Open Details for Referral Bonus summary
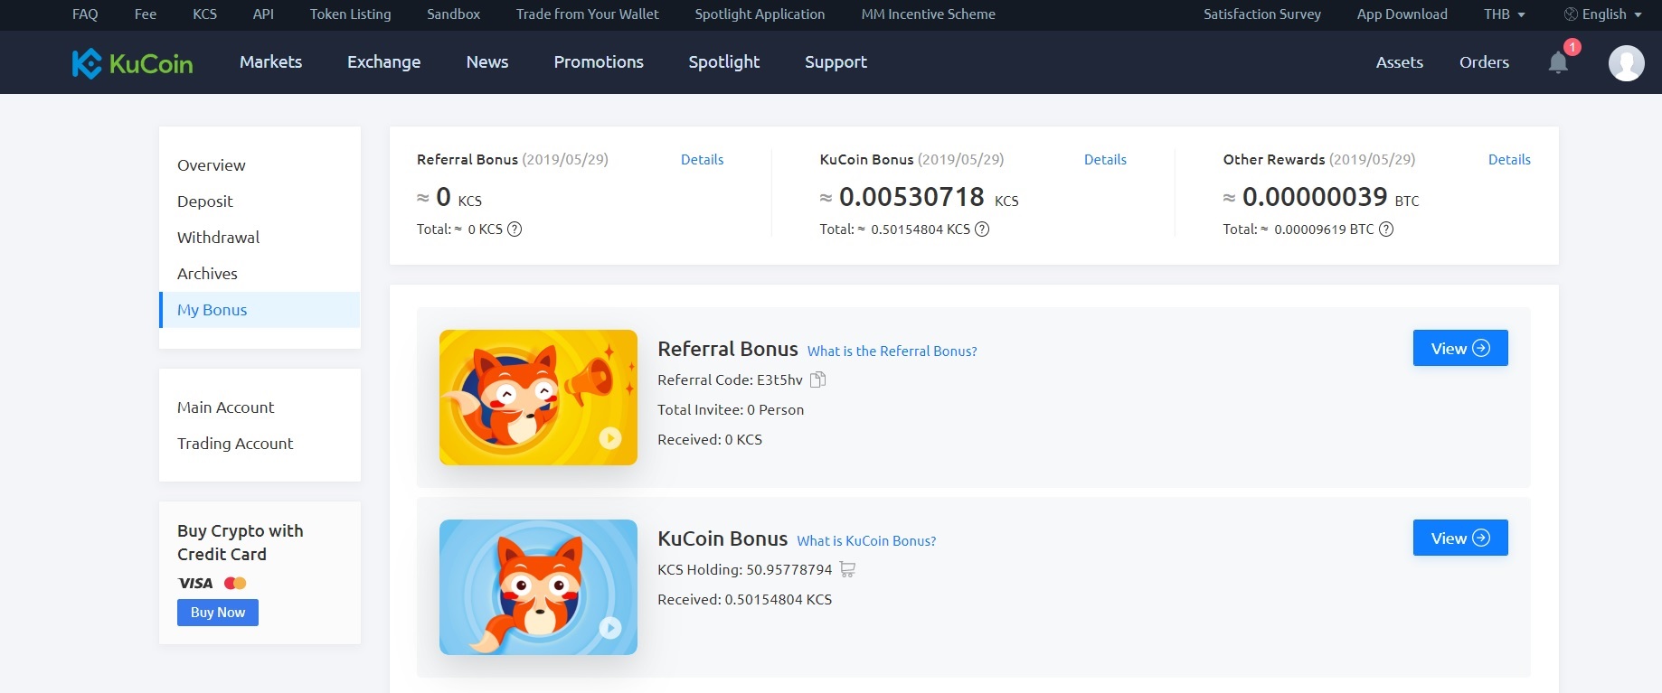The width and height of the screenshot is (1662, 693). point(703,160)
